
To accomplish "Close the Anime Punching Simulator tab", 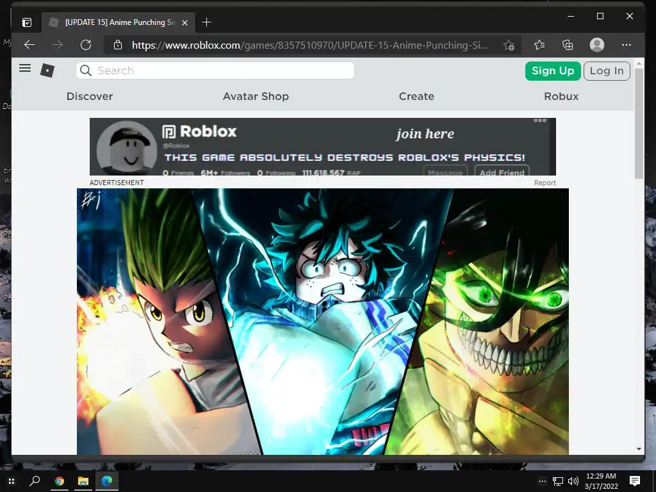I will coord(185,22).
